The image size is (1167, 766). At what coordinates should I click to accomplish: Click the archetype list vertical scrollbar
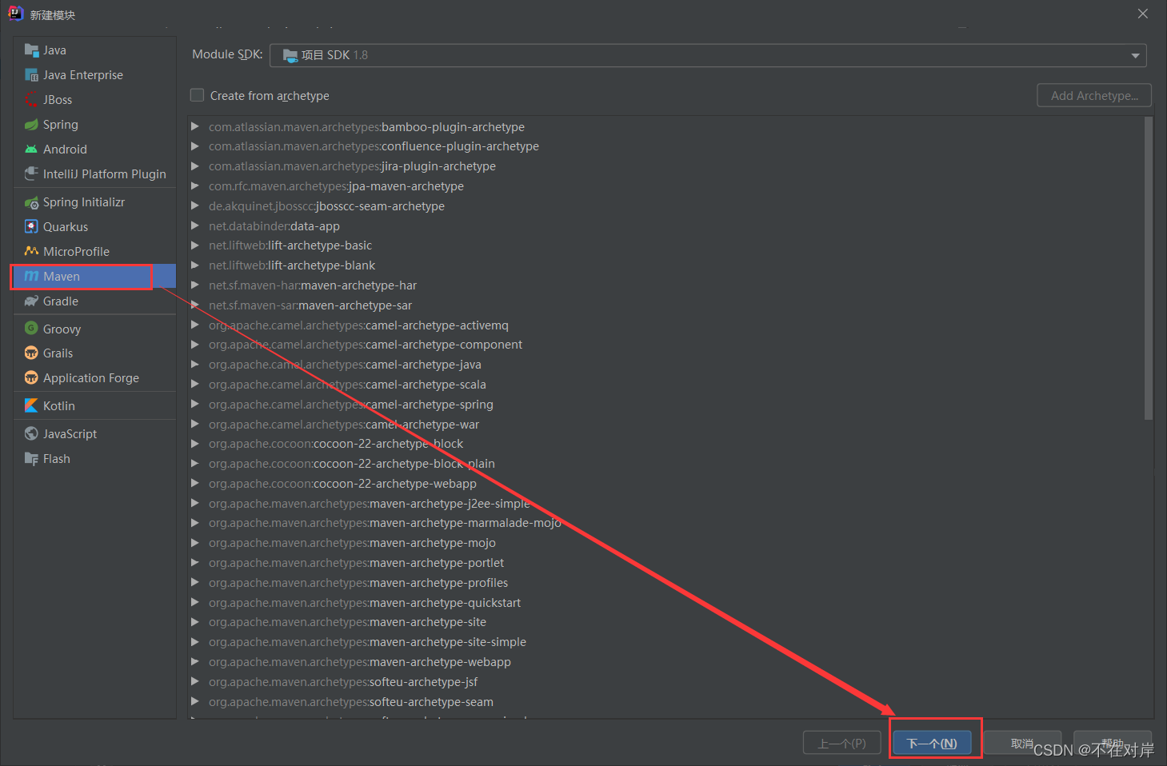[x=1149, y=269]
